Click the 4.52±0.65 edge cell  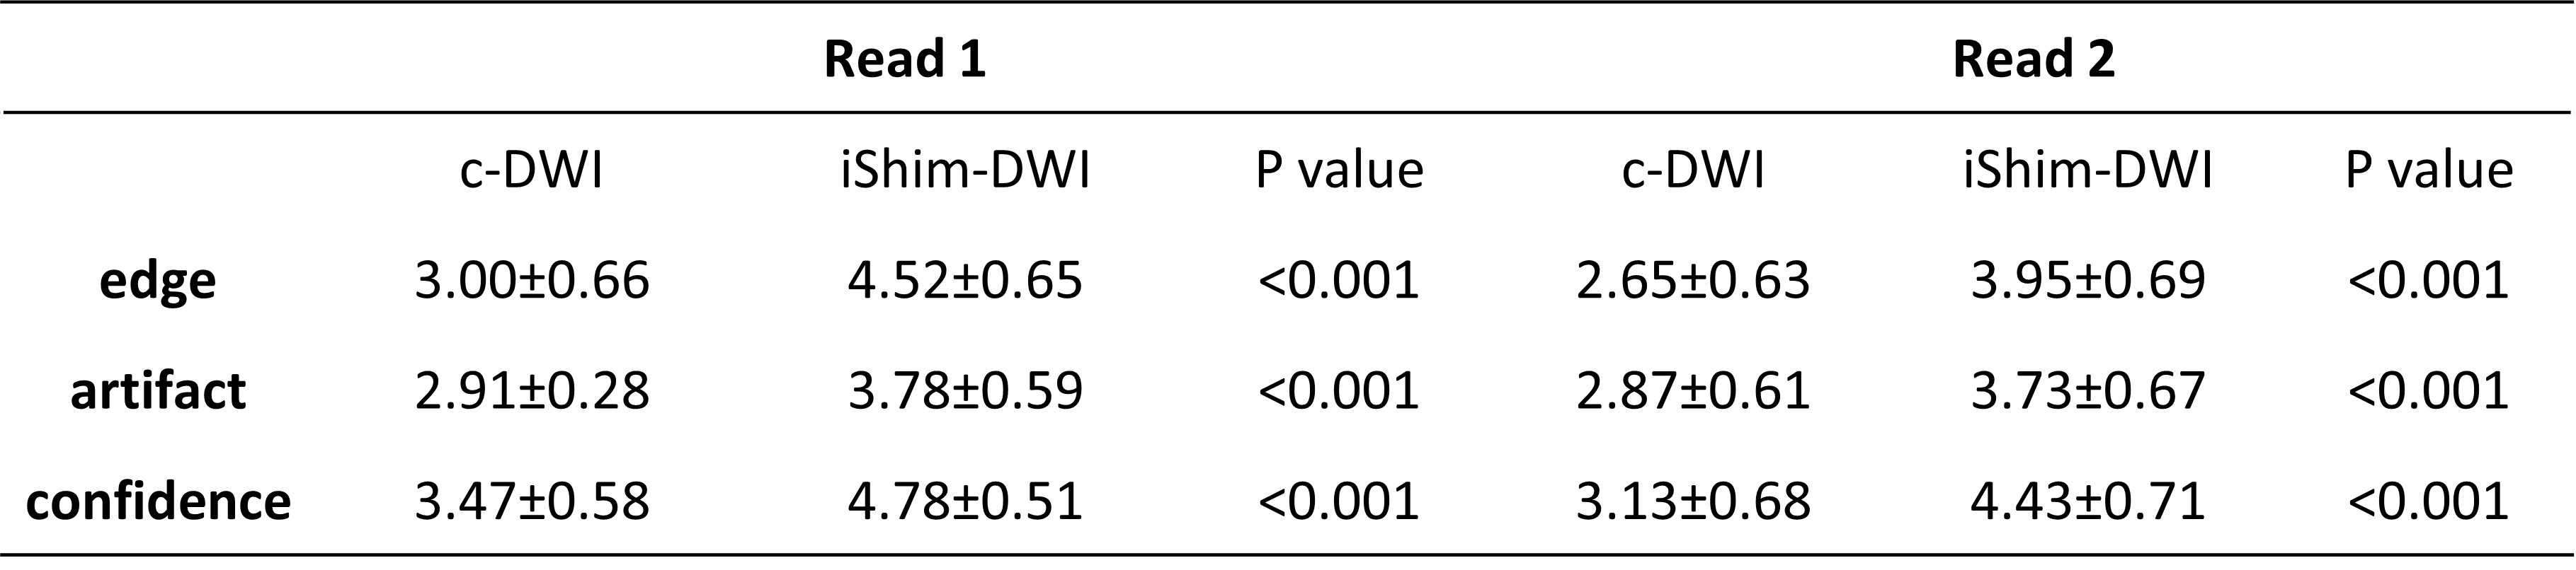(965, 281)
